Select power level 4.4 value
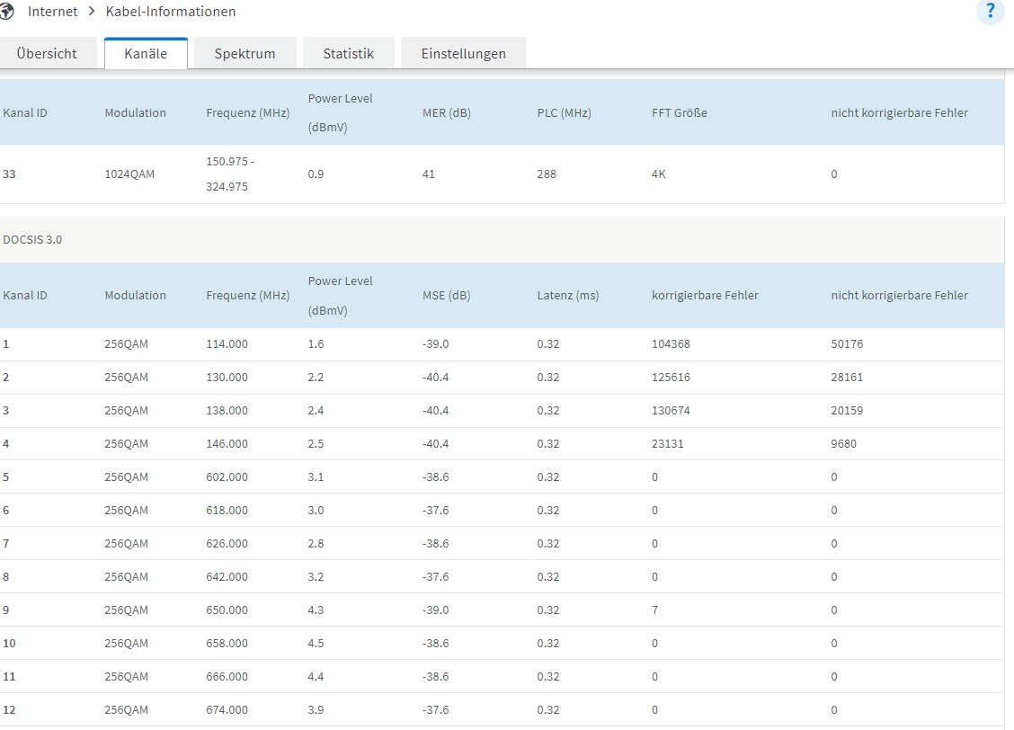Viewport: 1014px width, 730px height. click(x=316, y=677)
